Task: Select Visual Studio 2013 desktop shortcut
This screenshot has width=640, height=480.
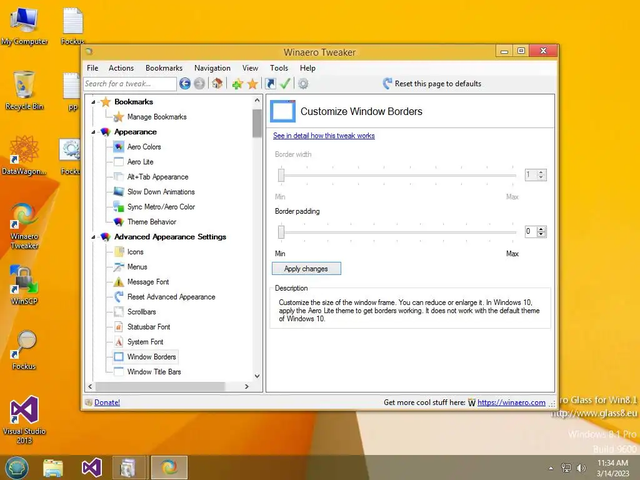Action: click(24, 420)
